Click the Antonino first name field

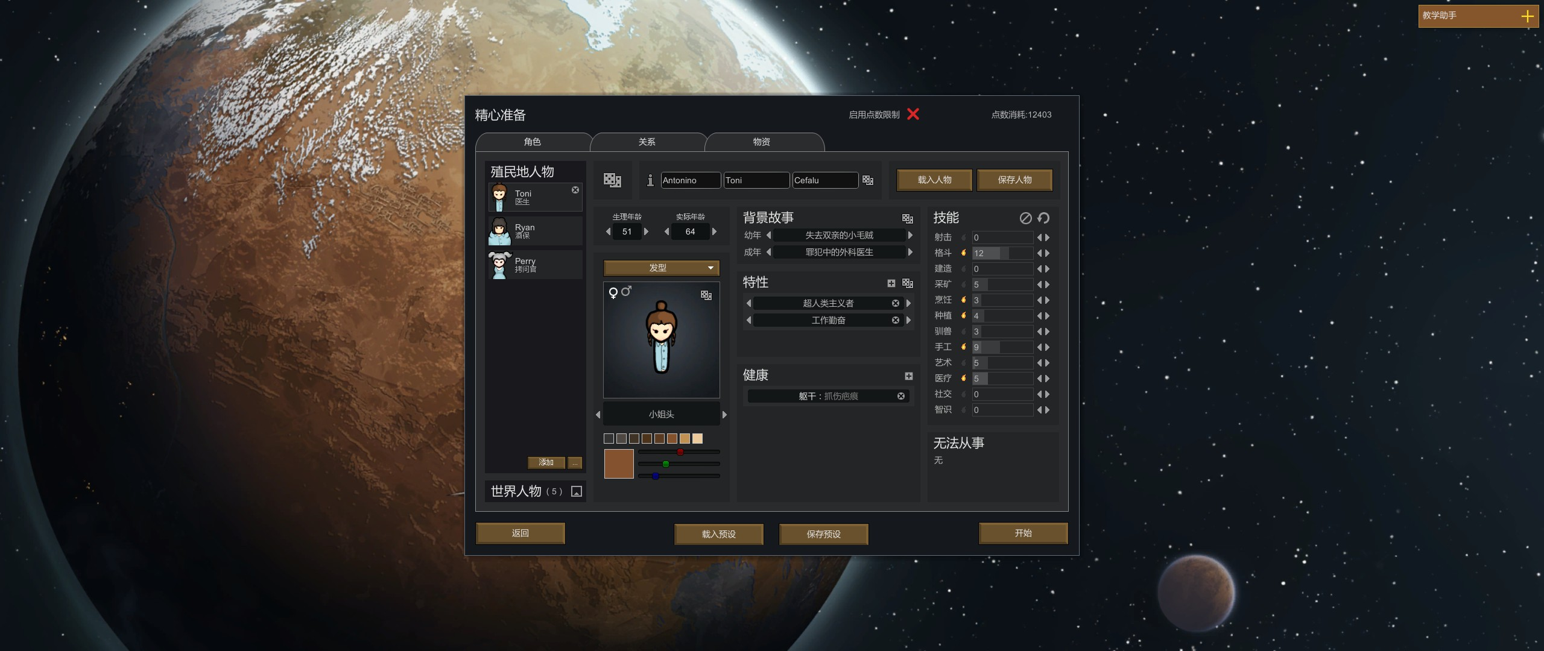coord(691,180)
